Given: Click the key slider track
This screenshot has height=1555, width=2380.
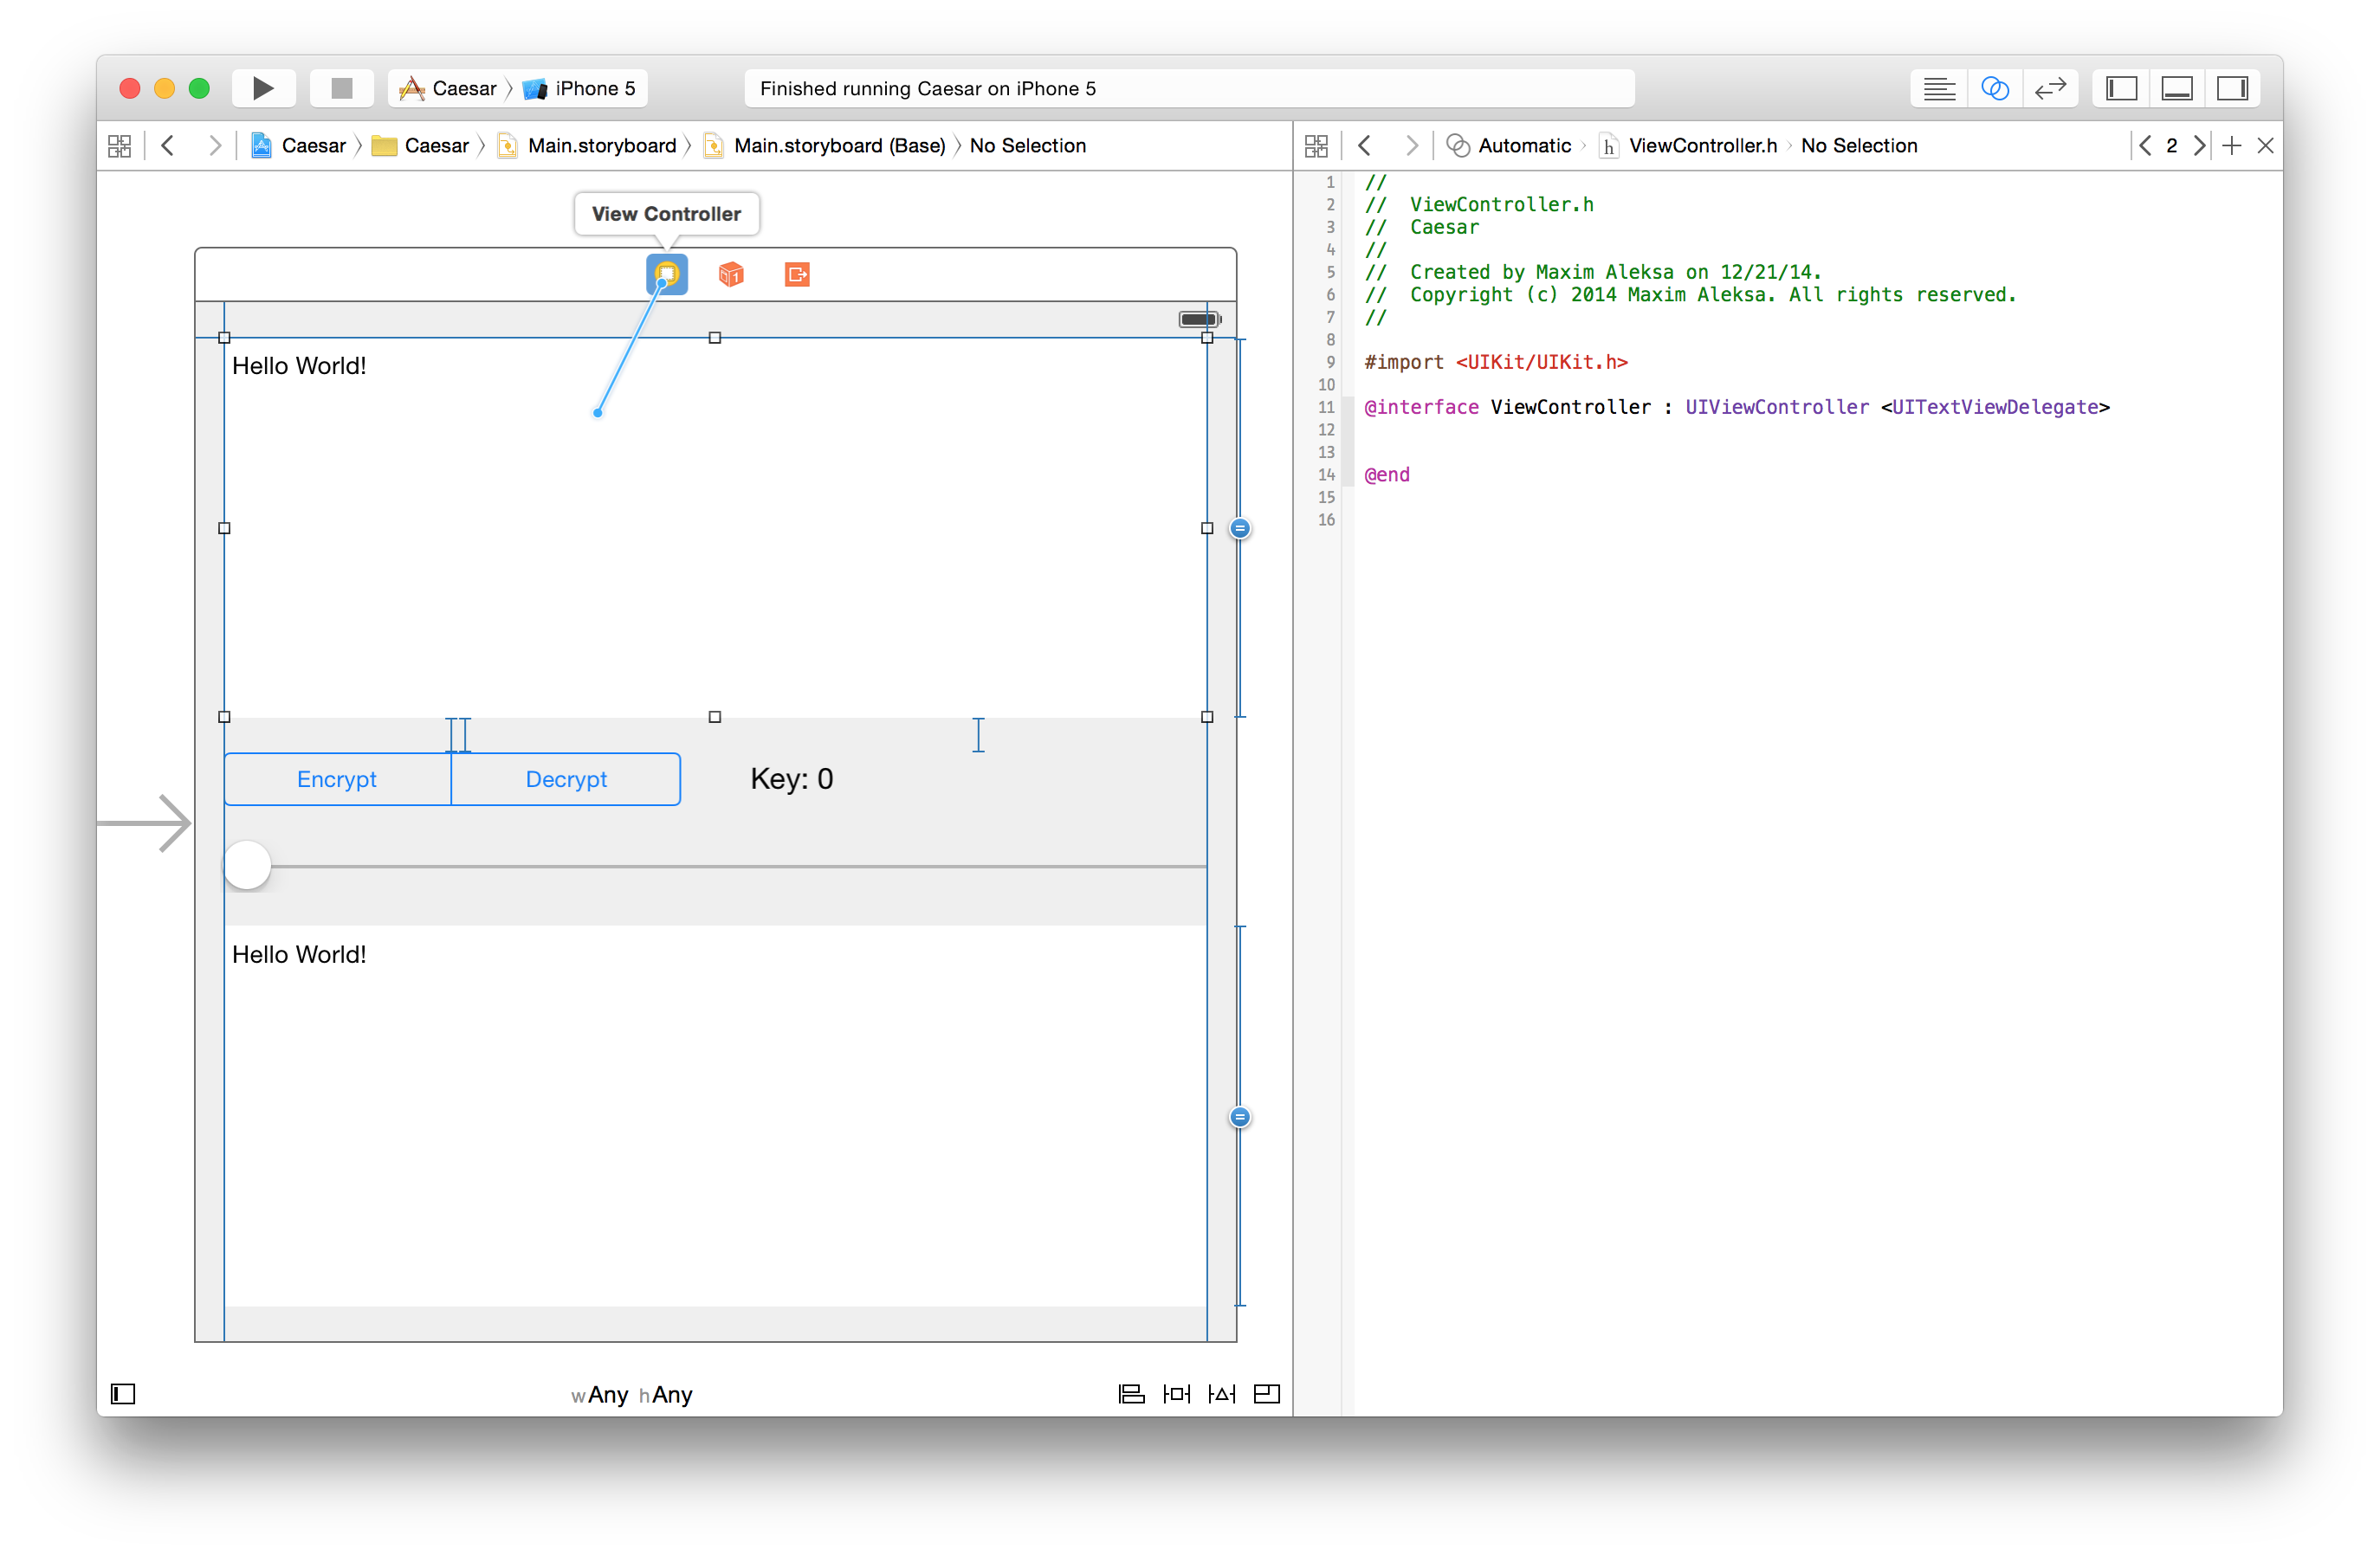Looking at the screenshot, I should click(x=738, y=866).
